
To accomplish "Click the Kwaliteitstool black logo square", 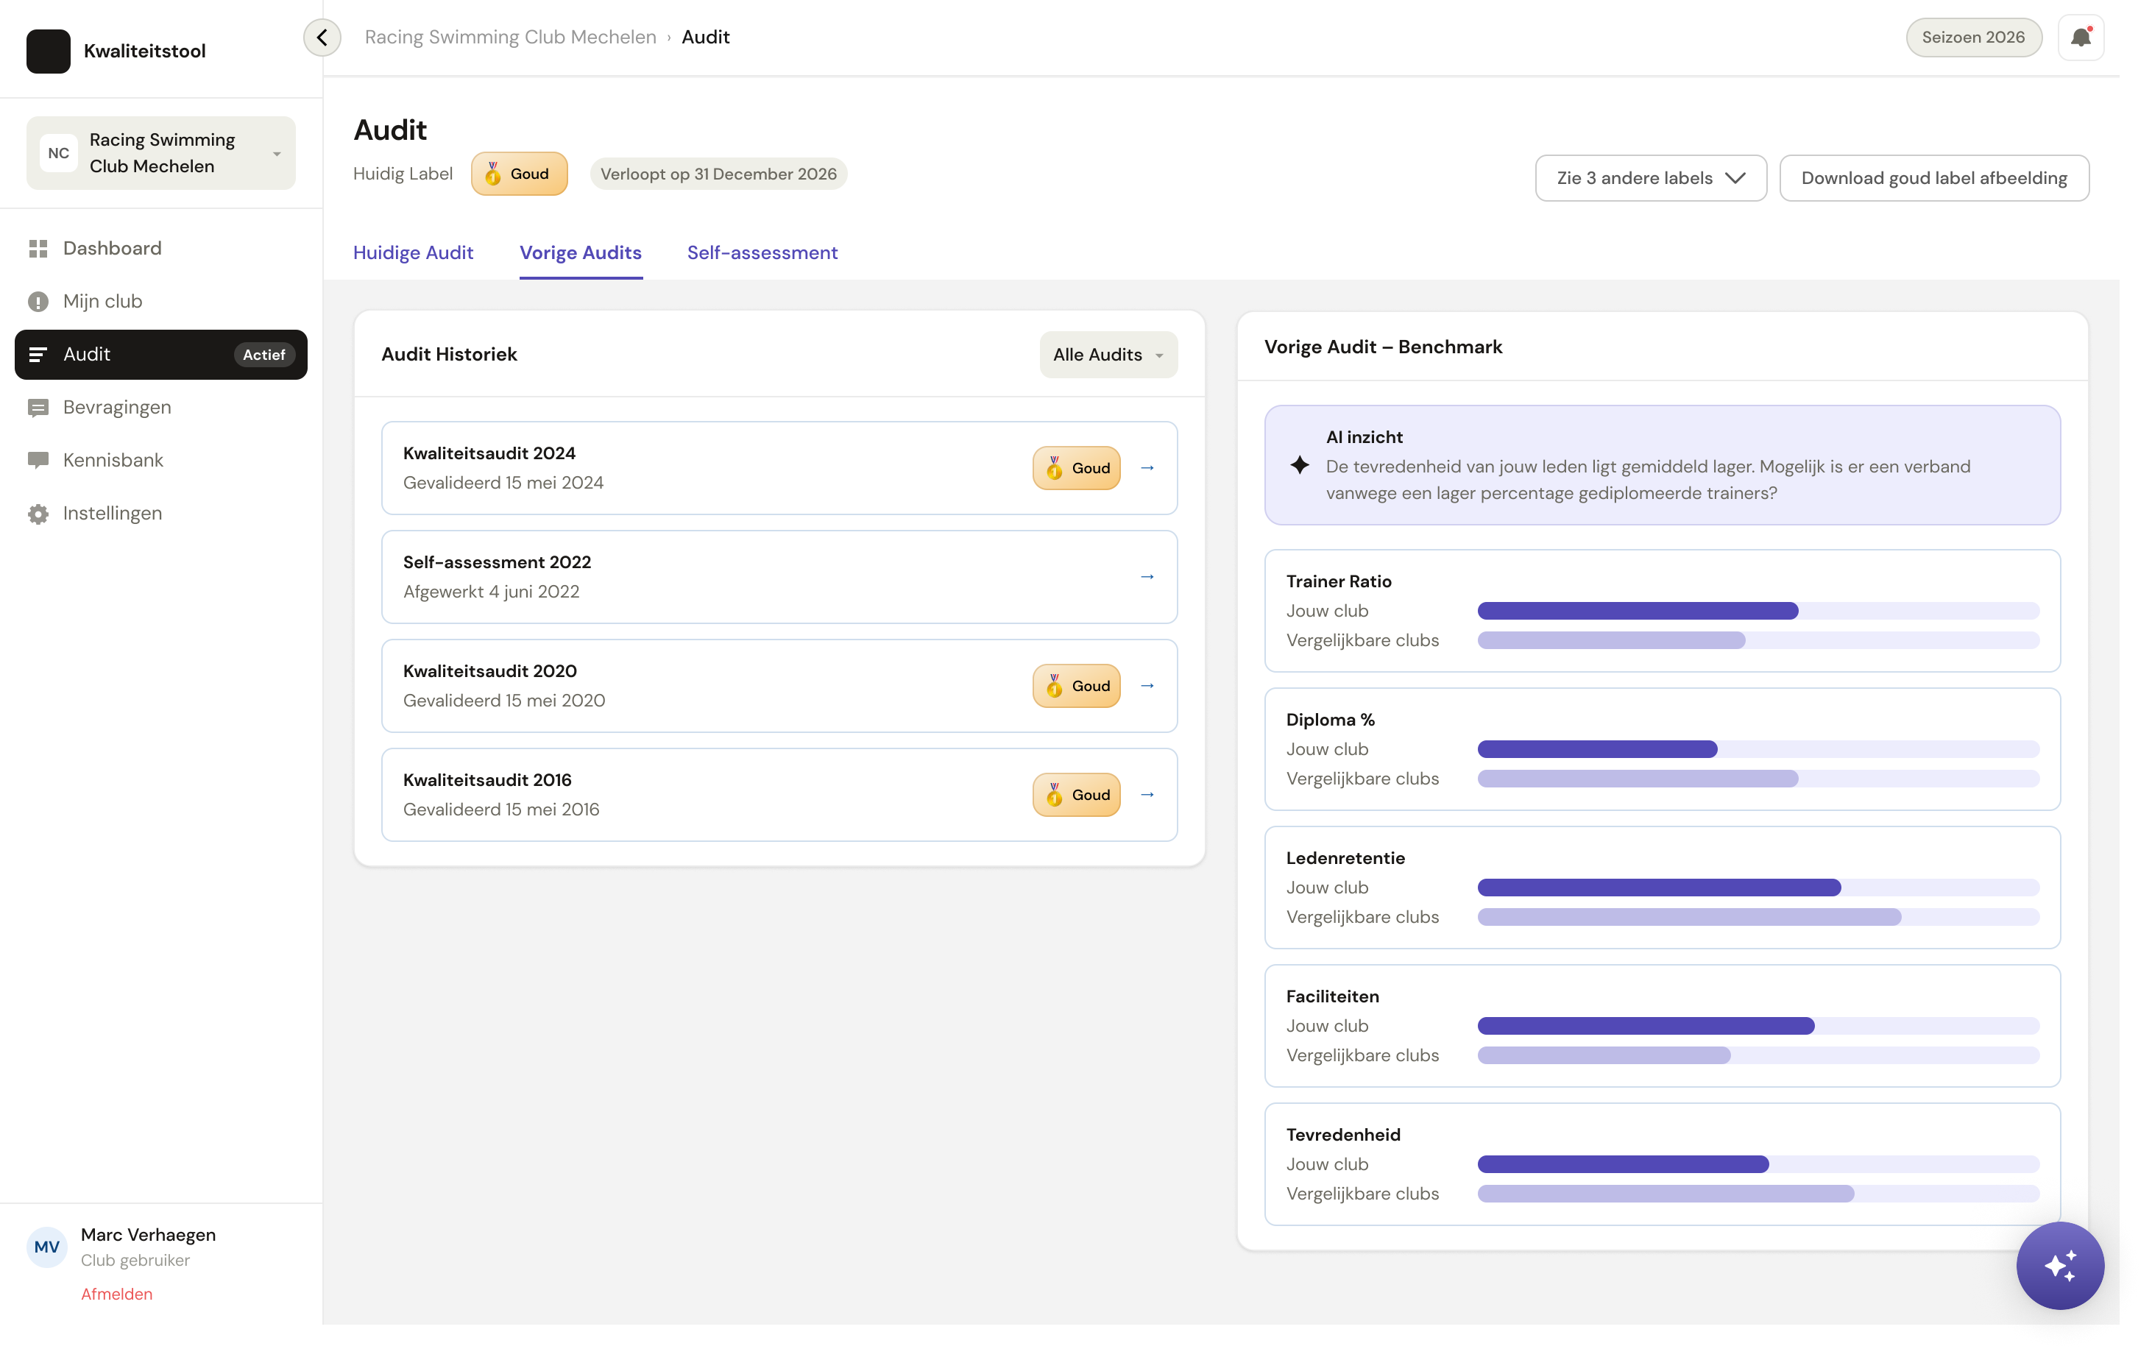I will (49, 51).
